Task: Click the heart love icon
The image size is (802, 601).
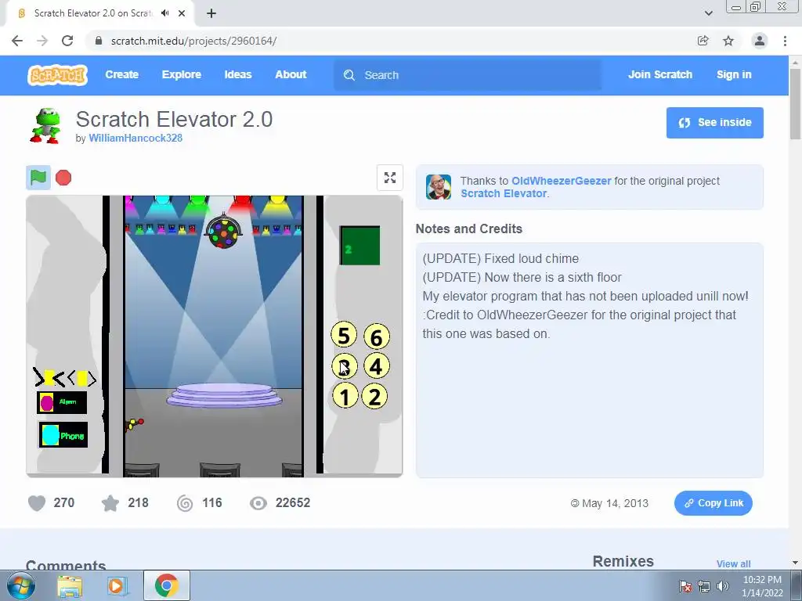Action: [x=37, y=503]
